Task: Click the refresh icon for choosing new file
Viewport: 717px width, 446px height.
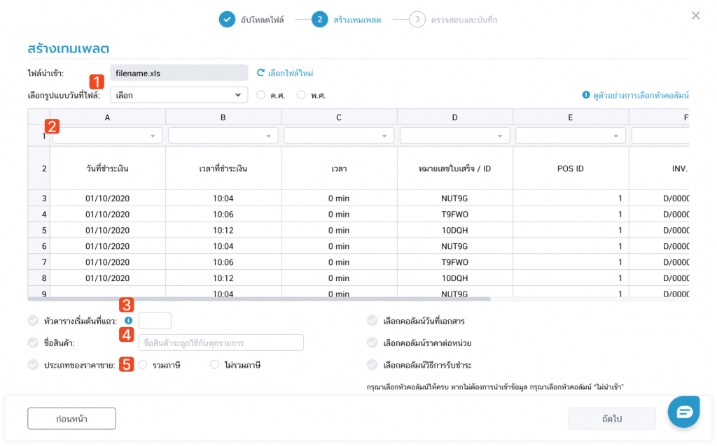Action: tap(260, 73)
